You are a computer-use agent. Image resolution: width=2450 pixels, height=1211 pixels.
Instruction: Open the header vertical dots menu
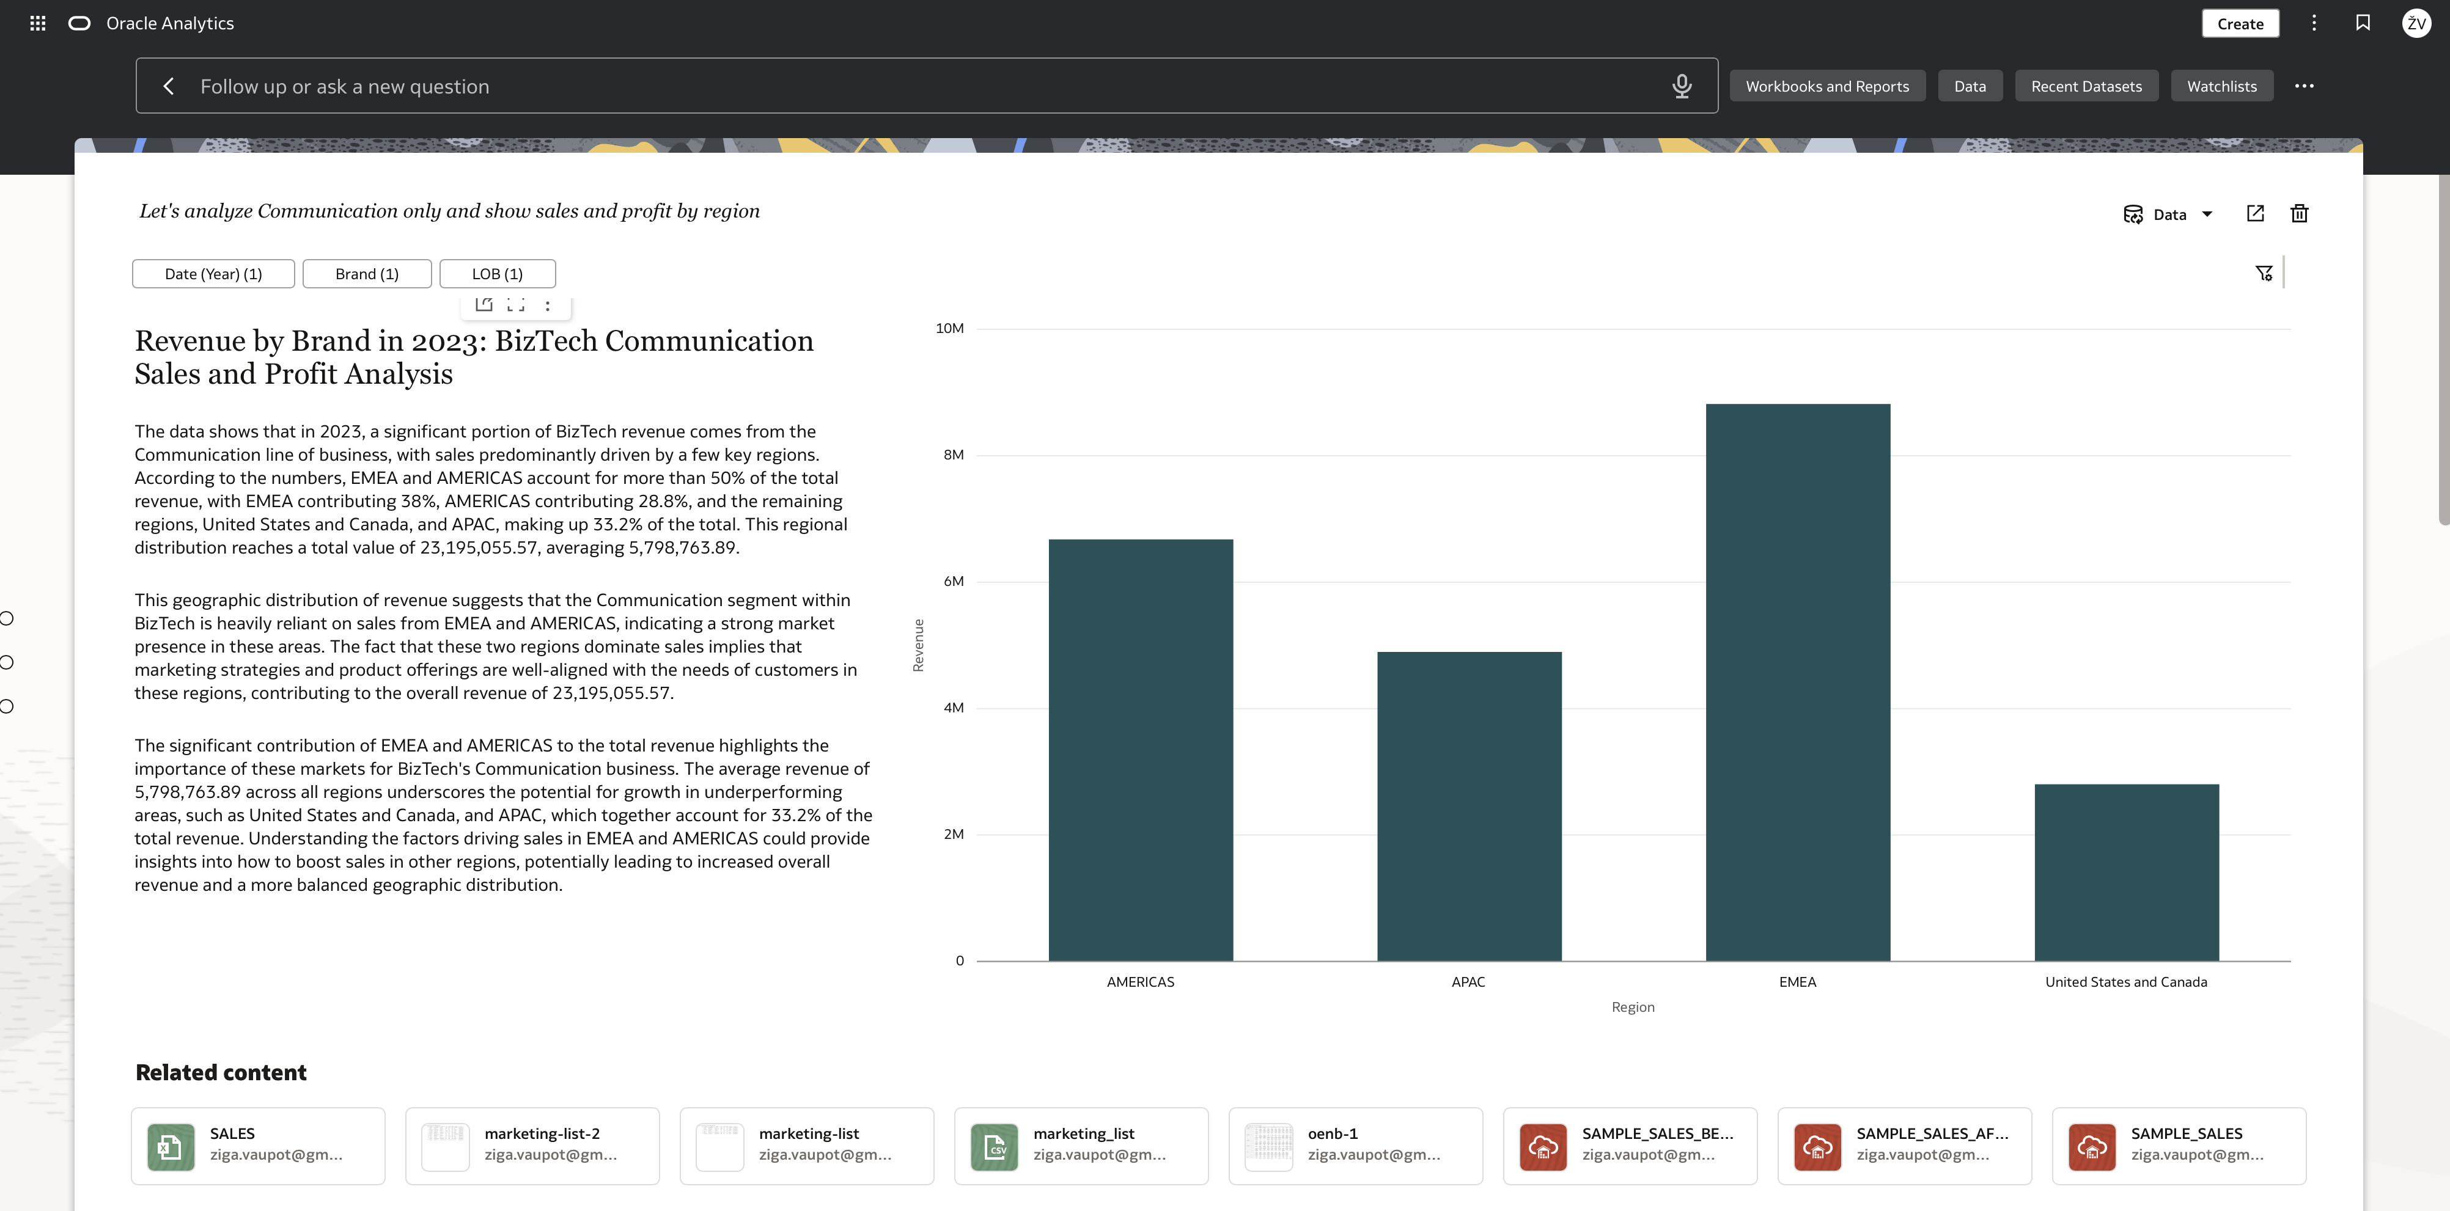pos(2314,23)
